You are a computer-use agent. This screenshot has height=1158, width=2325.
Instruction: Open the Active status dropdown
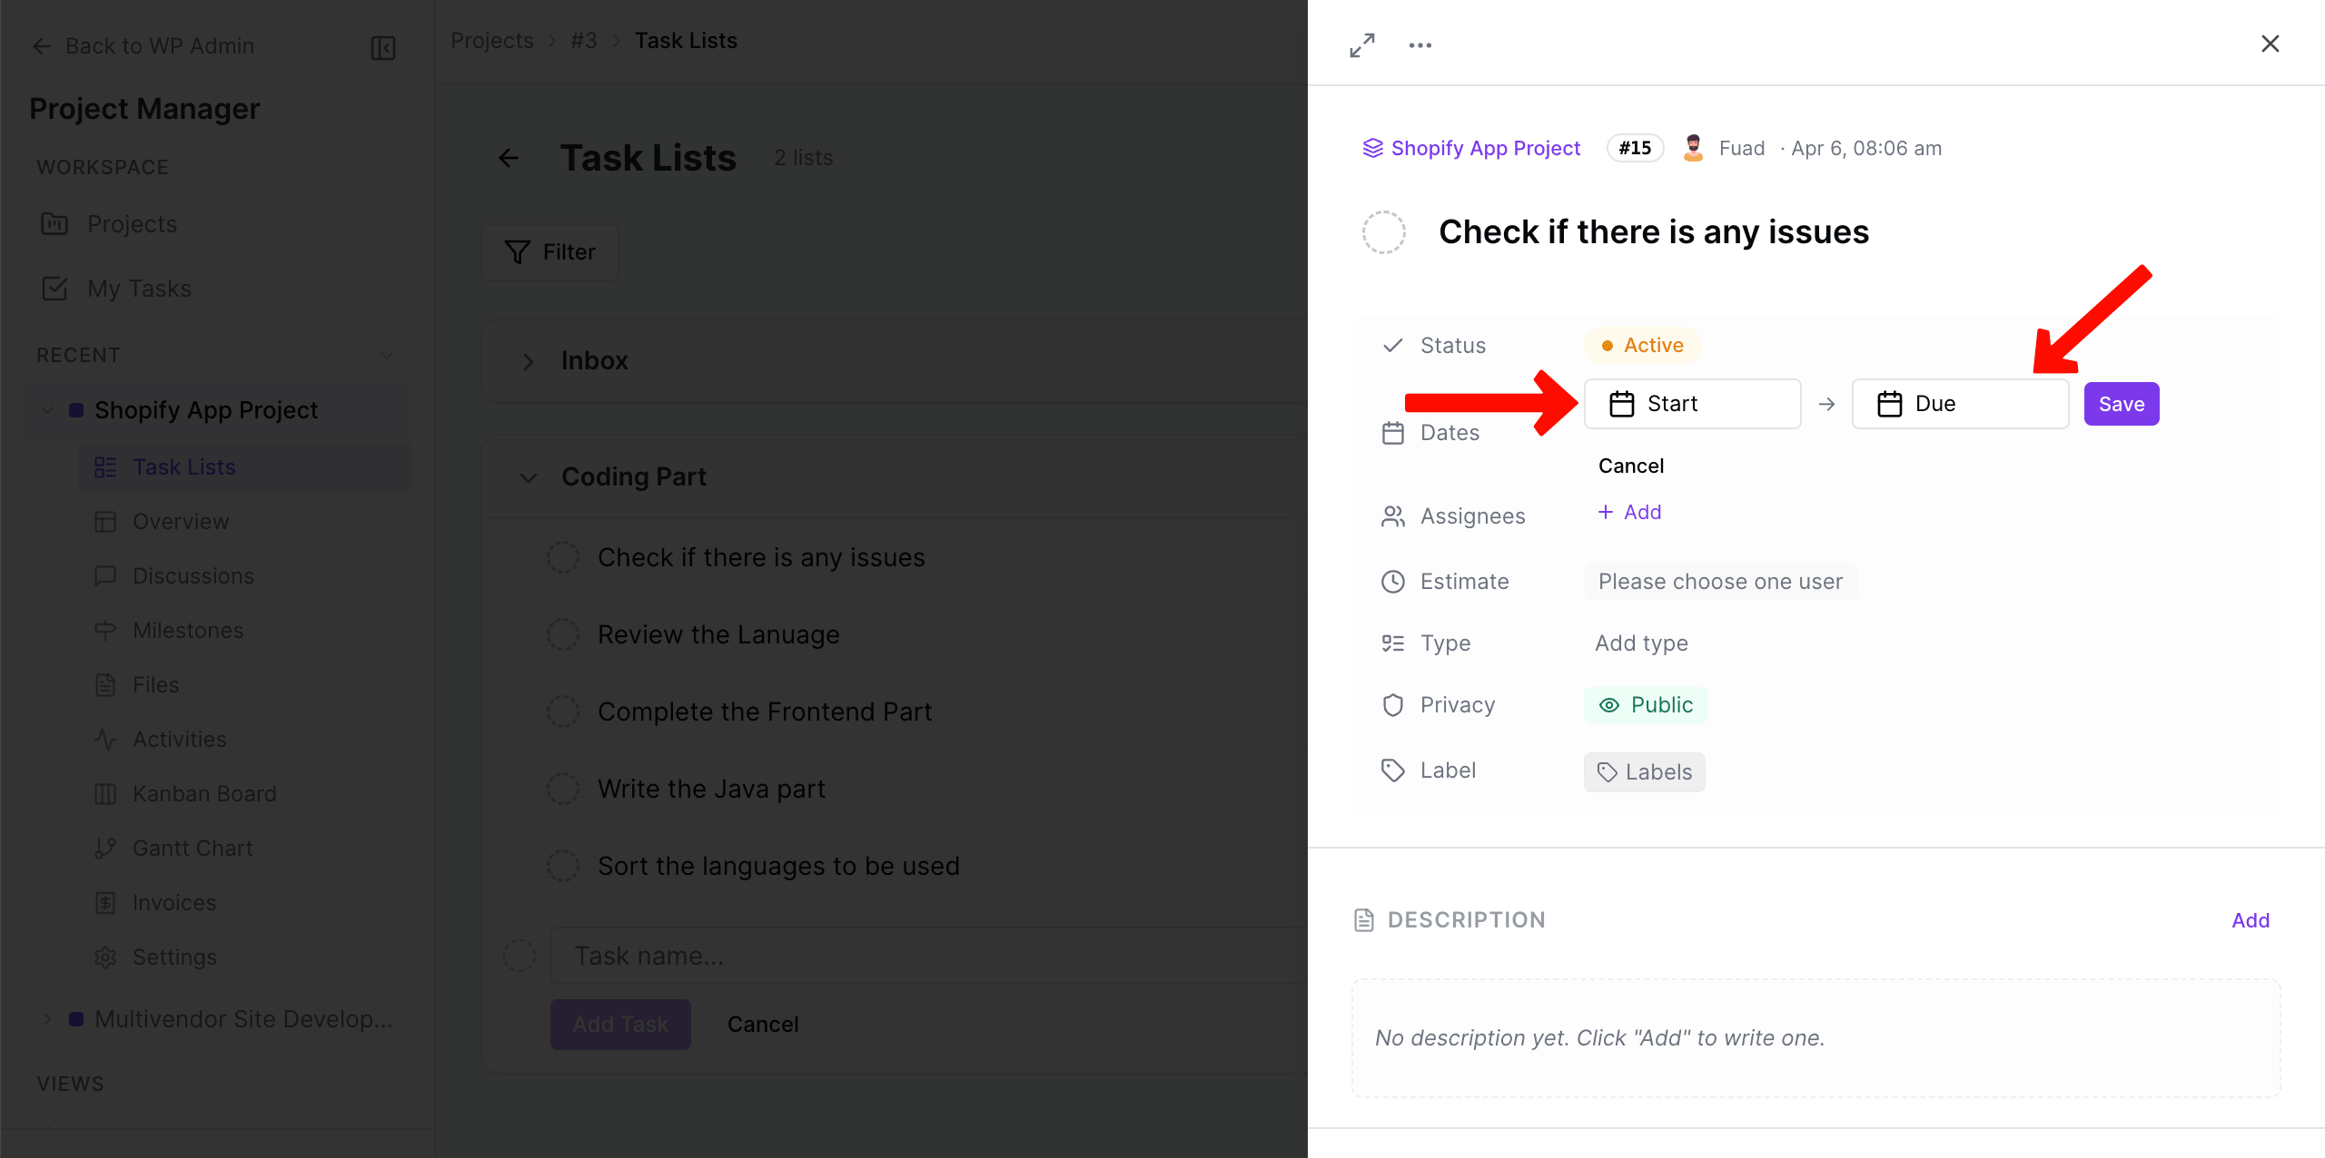click(x=1642, y=345)
